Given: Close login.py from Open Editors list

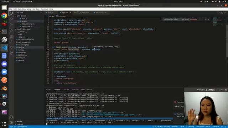Looking at the screenshot, I should pyautogui.click(x=18, y=21).
